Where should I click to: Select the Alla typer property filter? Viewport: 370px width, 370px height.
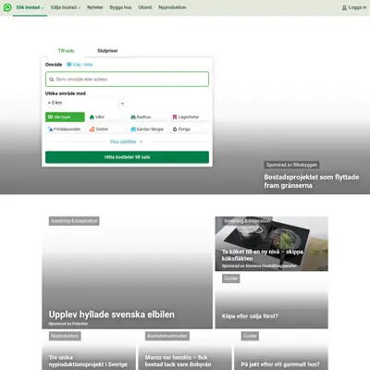coord(65,117)
